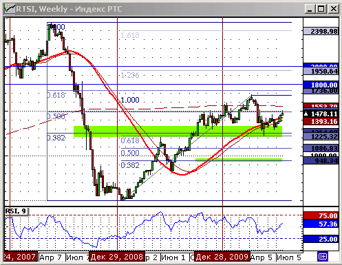Image resolution: width=342 pixels, height=265 pixels.
Task: Click the 'Апр 5' date label
Action: click(x=261, y=257)
